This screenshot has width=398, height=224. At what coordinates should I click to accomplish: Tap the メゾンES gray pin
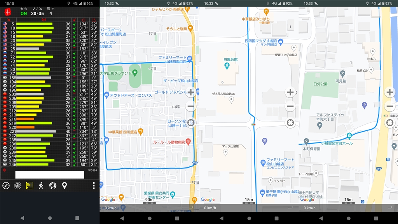(271, 181)
